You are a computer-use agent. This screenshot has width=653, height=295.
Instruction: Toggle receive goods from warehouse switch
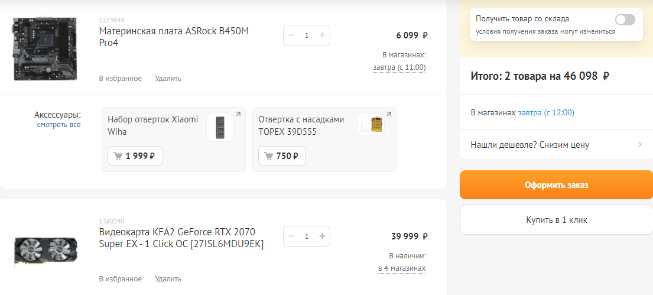(x=625, y=20)
